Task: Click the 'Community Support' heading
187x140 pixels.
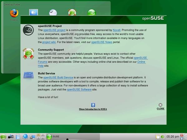Action: click(51, 50)
